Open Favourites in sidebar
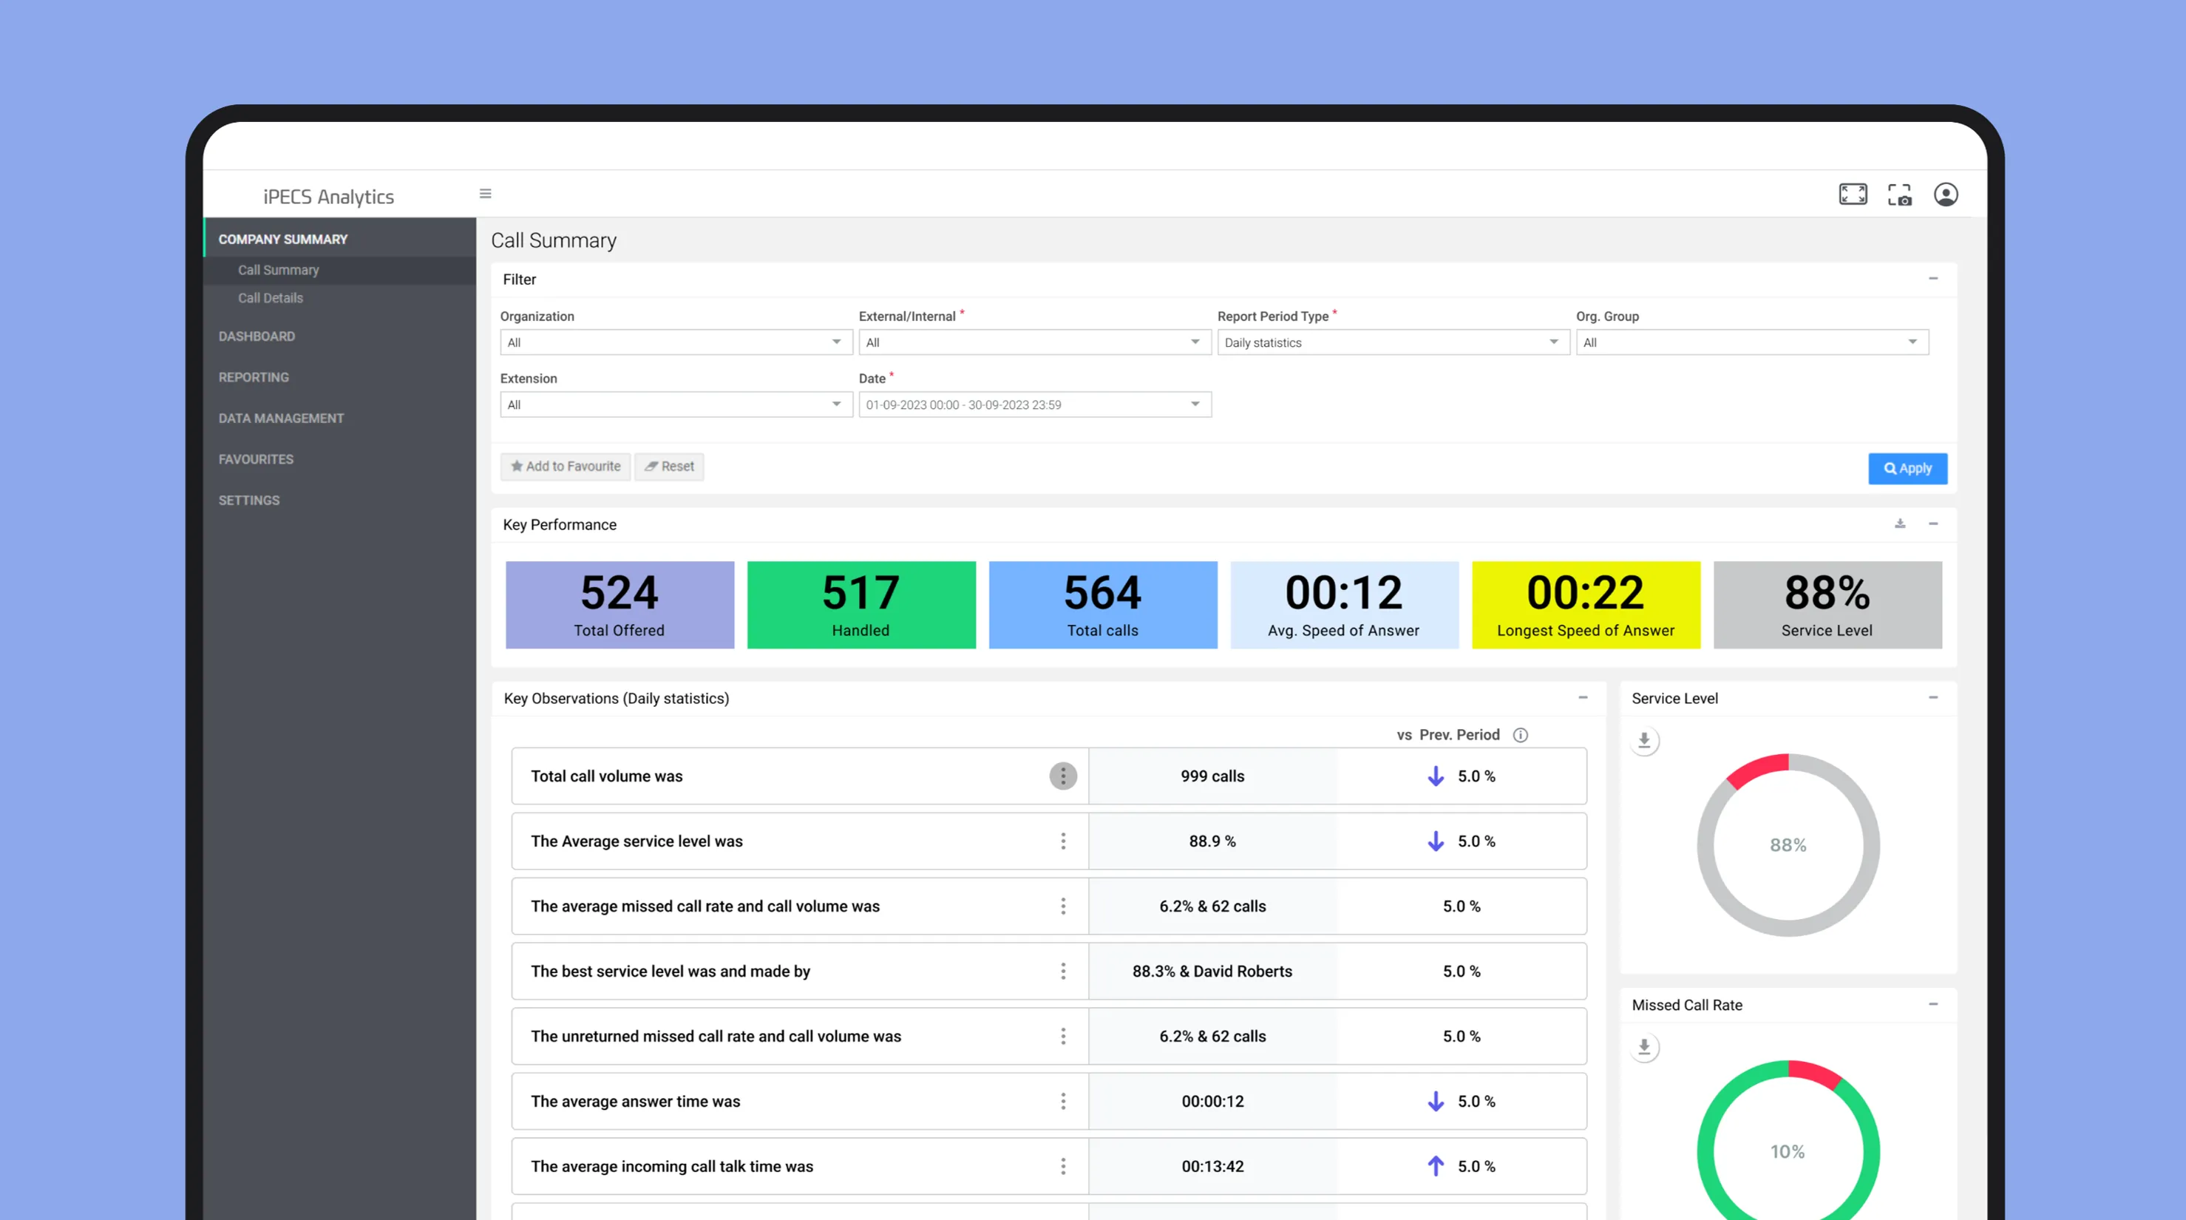Screen dimensions: 2186x1220 click(x=256, y=459)
